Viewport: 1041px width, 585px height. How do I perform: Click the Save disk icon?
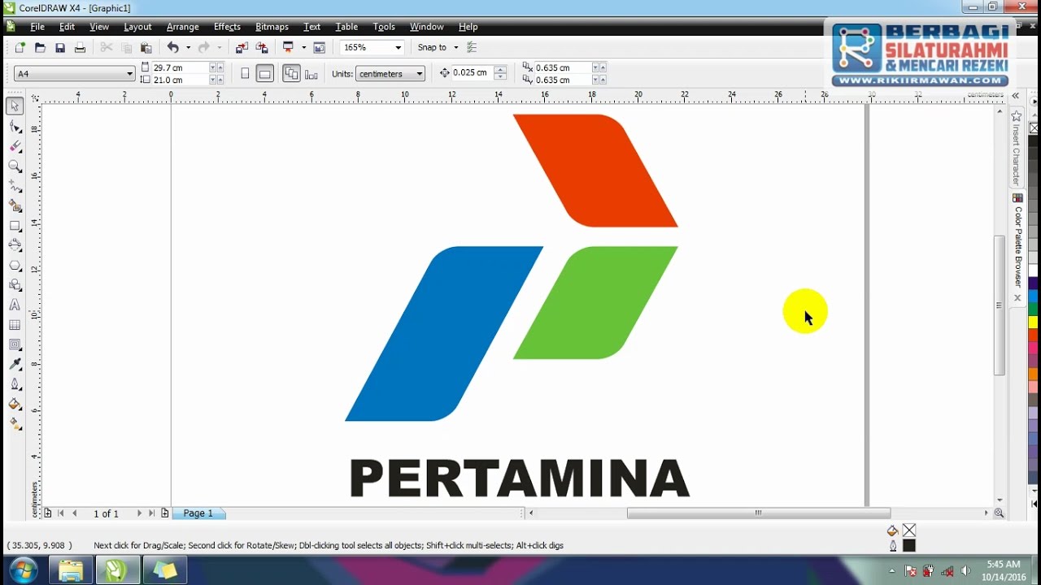coord(60,48)
